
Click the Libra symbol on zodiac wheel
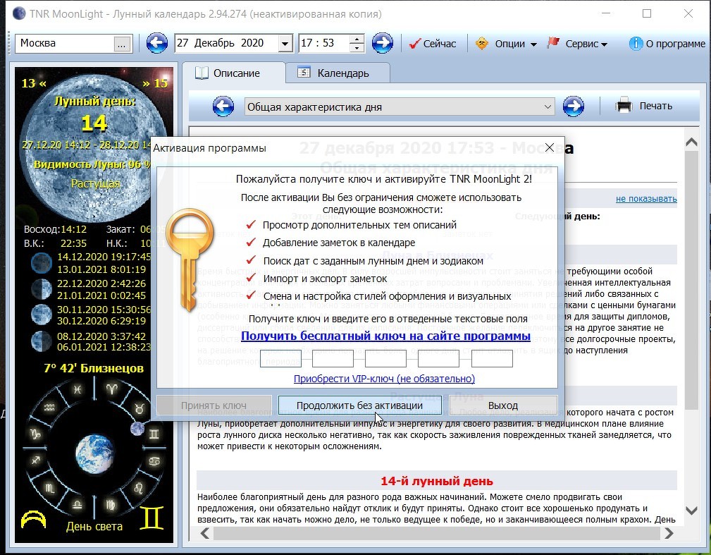click(x=78, y=504)
